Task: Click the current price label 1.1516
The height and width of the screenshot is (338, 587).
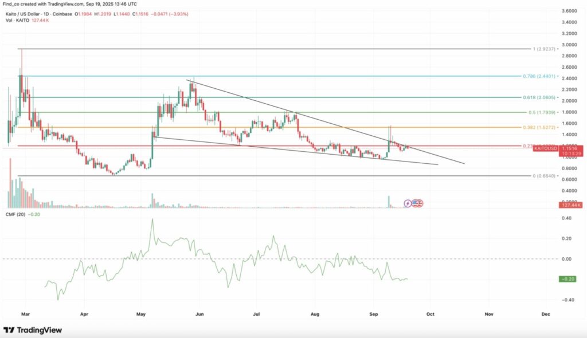Action: [x=571, y=148]
